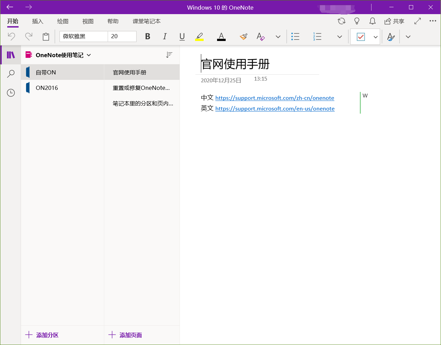Switch to the 绘图 tab
Viewport: 441px width, 345px height.
coord(63,21)
